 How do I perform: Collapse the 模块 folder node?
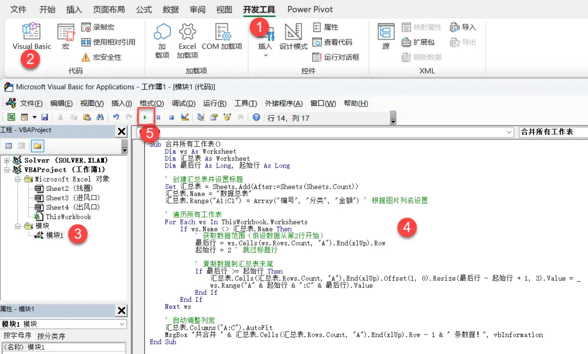17,226
